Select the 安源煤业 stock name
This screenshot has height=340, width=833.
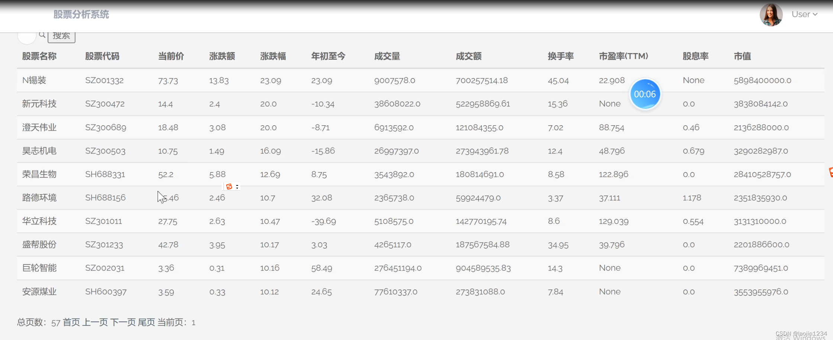tap(39, 292)
